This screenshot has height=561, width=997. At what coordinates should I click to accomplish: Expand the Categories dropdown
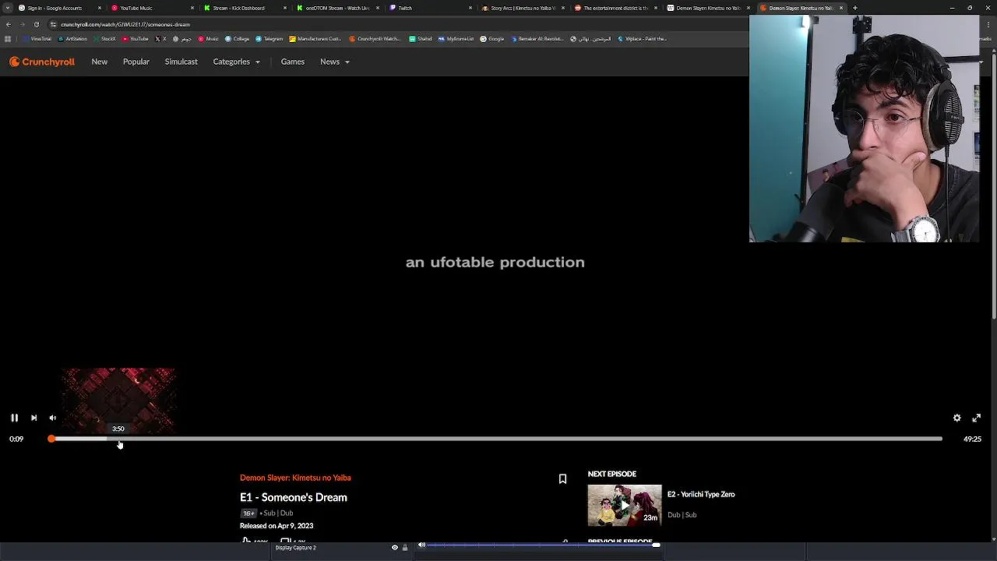click(236, 62)
